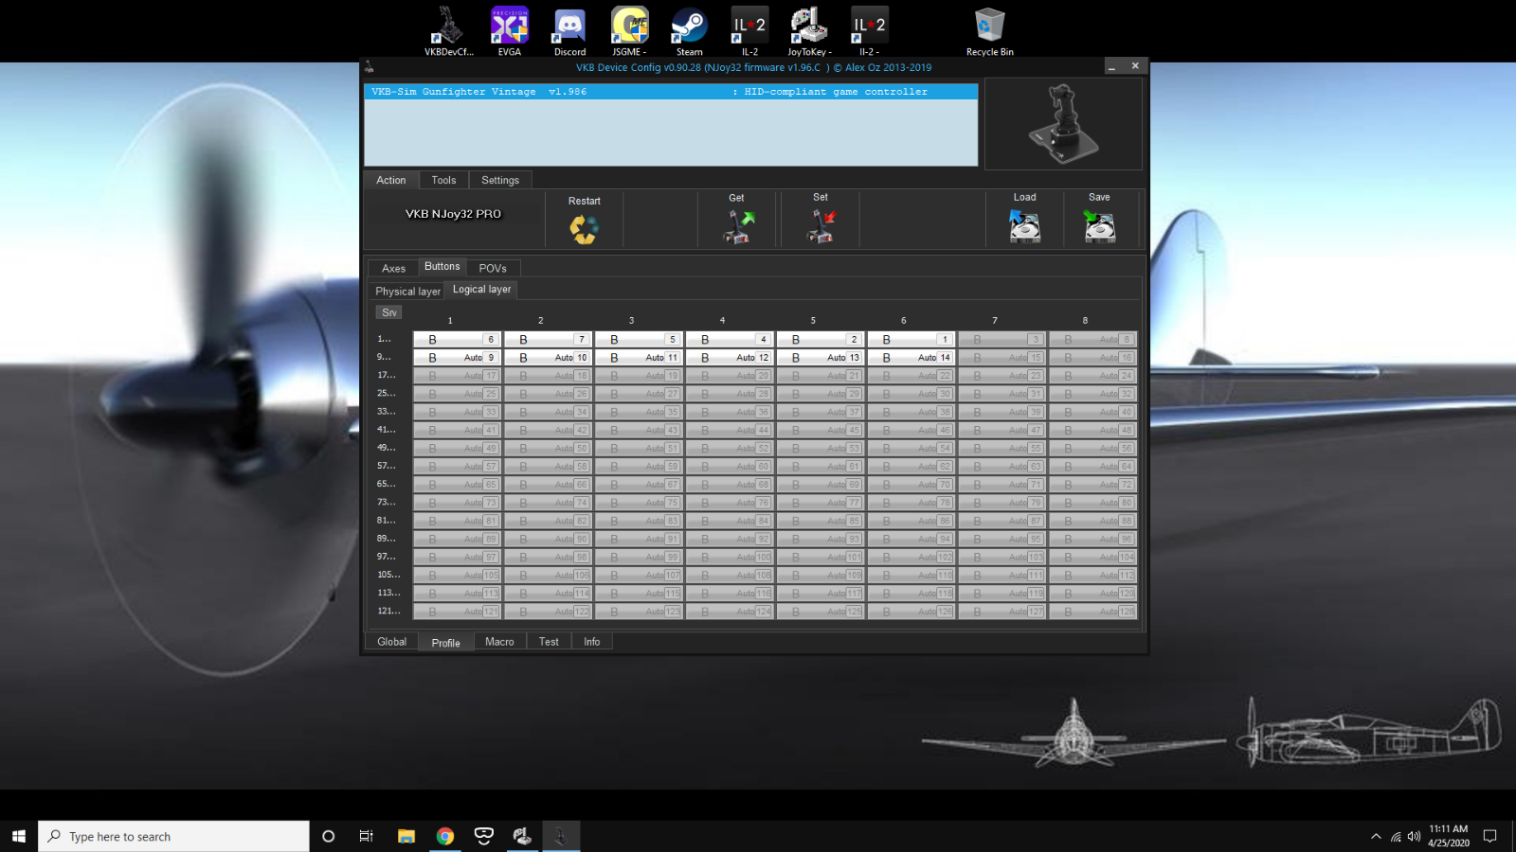Switch to the Tools tab
Image resolution: width=1516 pixels, height=852 pixels.
443,180
